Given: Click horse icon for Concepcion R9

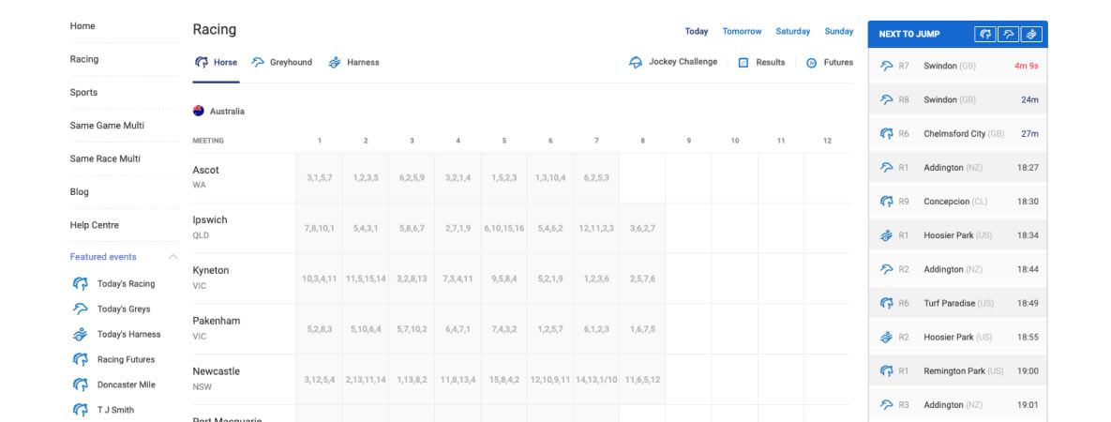Looking at the screenshot, I should 886,202.
